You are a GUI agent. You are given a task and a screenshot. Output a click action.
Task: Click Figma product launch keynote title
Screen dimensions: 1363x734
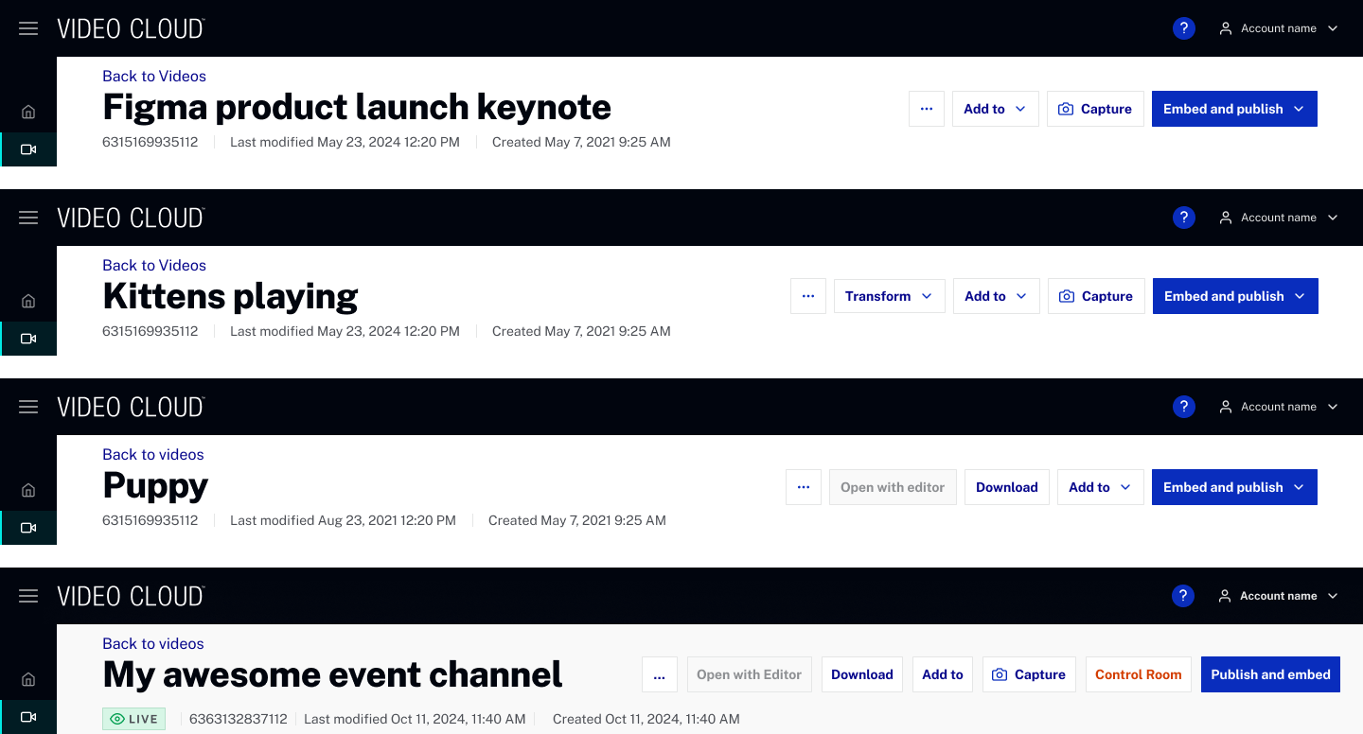pyautogui.click(x=357, y=108)
